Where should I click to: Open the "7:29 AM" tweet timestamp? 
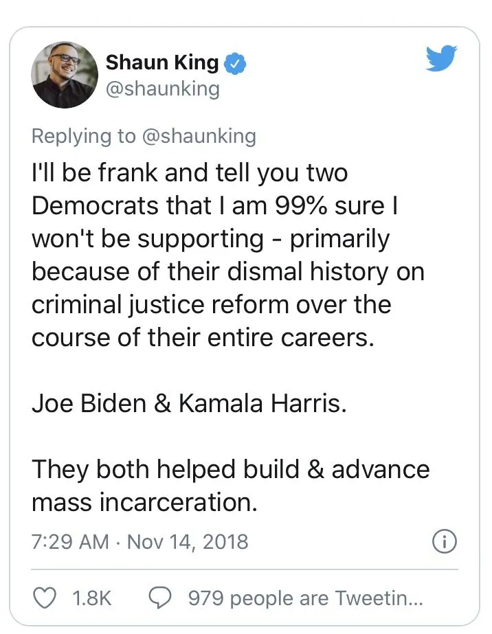[70, 542]
